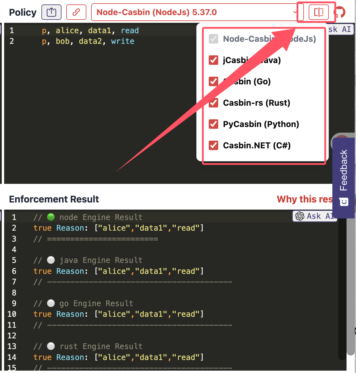356x373 pixels.
Task: Click the Ask AI OpenAI logo in results
Action: (300, 216)
